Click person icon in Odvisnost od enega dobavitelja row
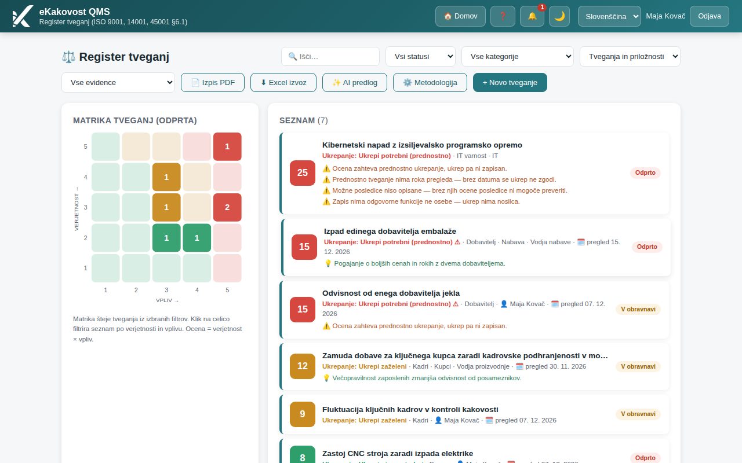 tap(504, 304)
